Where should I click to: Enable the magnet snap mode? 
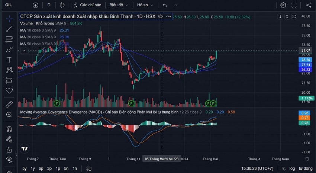click(x=9, y=129)
